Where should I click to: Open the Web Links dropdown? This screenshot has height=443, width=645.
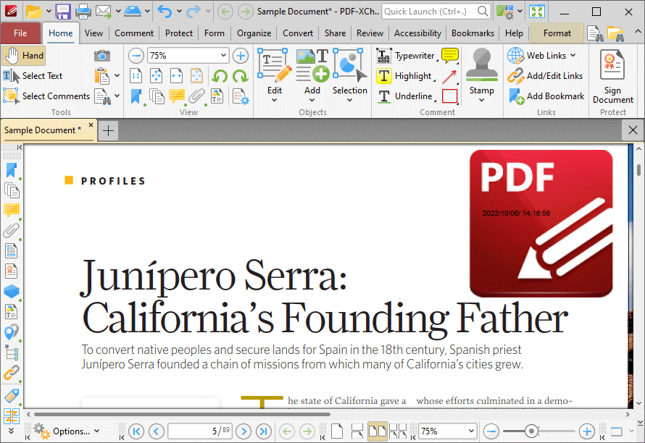542,56
